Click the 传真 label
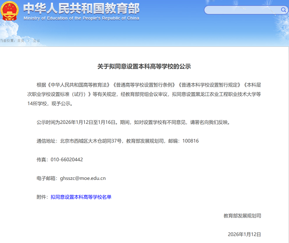The image size is (289, 243). click(x=42, y=160)
